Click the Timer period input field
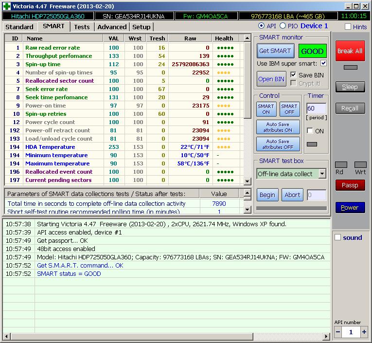 pos(316,108)
